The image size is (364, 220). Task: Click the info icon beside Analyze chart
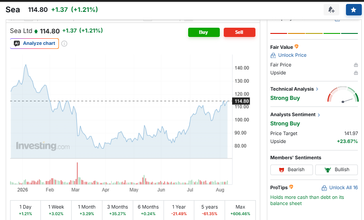pyautogui.click(x=64, y=44)
